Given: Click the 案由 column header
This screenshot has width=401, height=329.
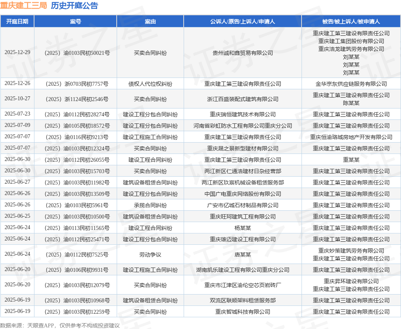Looking at the screenshot, I should tap(150, 22).
